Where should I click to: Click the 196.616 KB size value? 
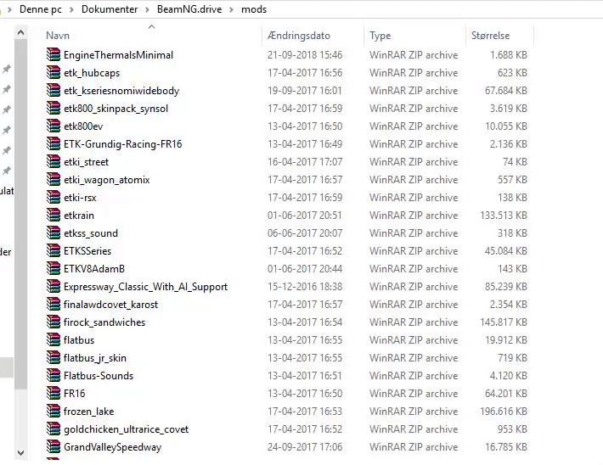(x=504, y=412)
